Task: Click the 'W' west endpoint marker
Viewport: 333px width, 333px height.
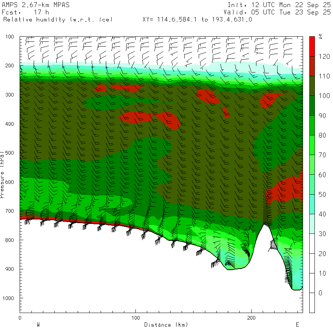Action: [x=38, y=325]
